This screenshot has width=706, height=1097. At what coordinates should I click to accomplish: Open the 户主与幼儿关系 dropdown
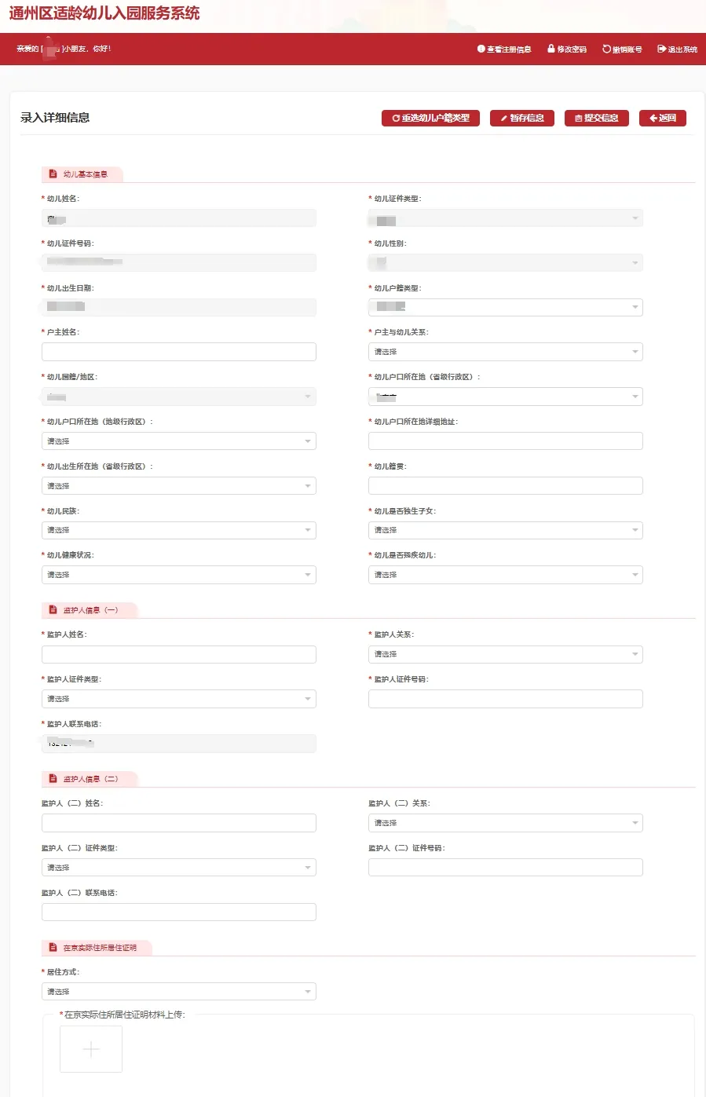click(x=506, y=352)
